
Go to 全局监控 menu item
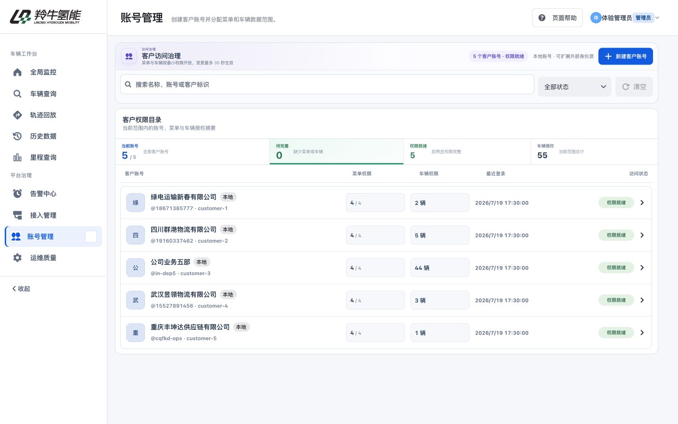[54, 72]
